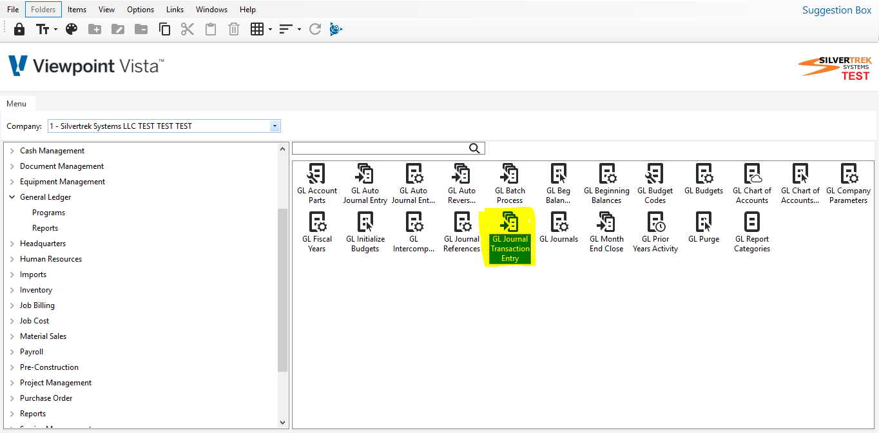The width and height of the screenshot is (879, 433).
Task: Launch GL Batch Process
Action: click(x=510, y=184)
